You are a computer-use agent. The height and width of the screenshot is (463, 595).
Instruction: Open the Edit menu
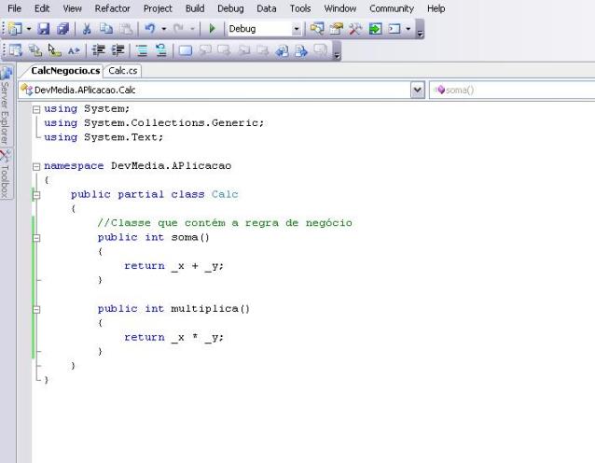42,8
